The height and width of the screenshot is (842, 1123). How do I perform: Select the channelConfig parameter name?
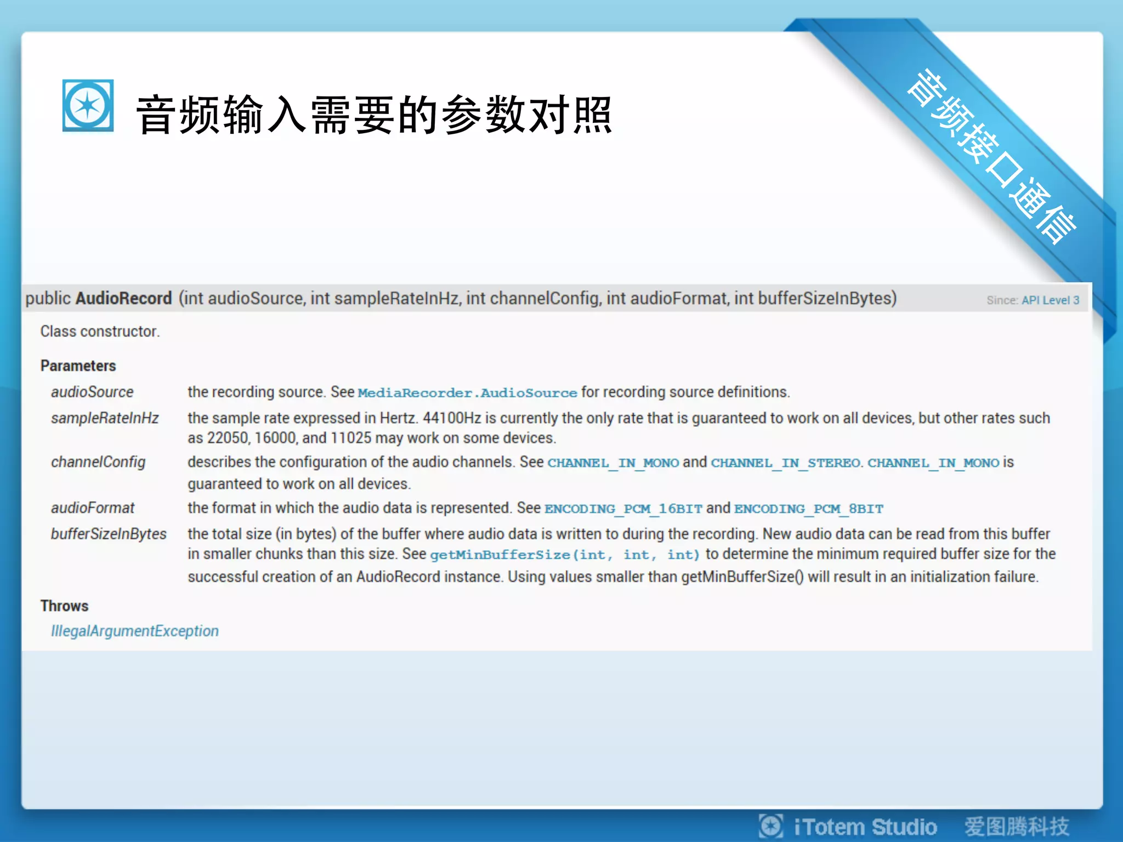(98, 462)
